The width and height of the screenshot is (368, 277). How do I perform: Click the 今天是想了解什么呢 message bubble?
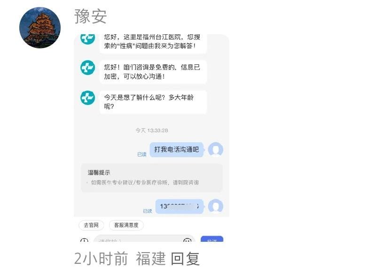point(153,102)
